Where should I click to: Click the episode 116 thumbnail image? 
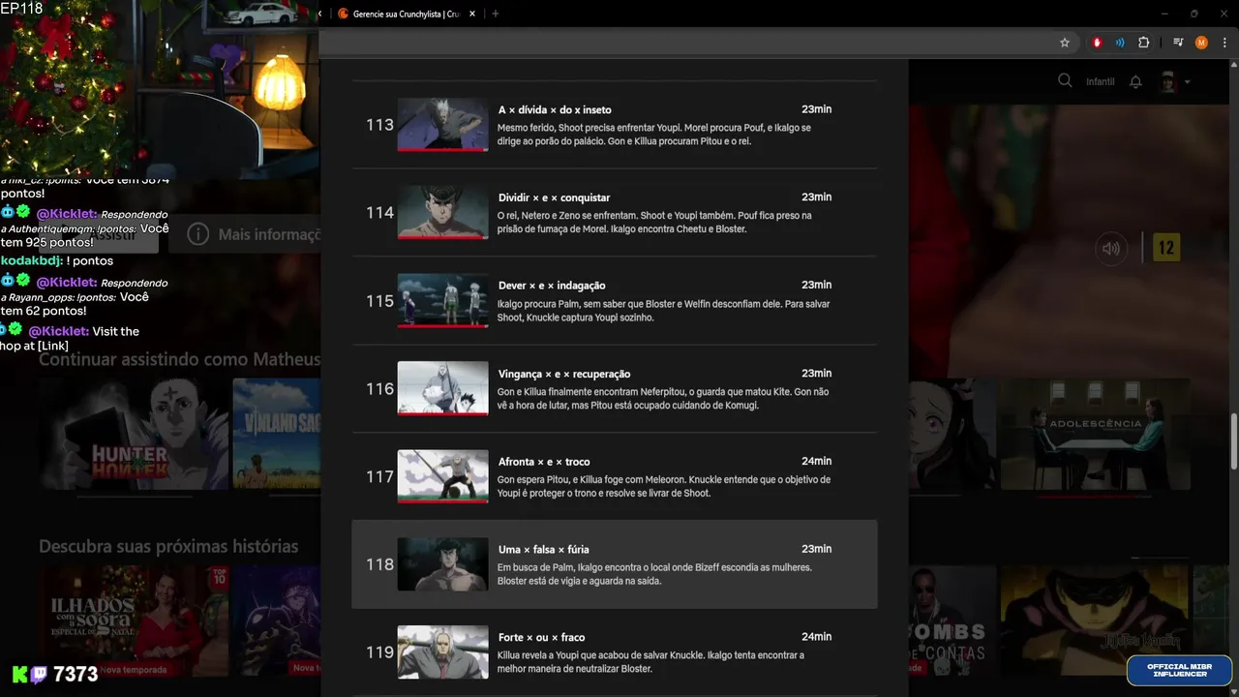[x=442, y=388]
